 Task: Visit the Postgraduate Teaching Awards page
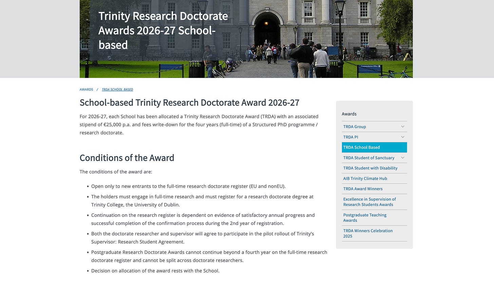click(365, 218)
